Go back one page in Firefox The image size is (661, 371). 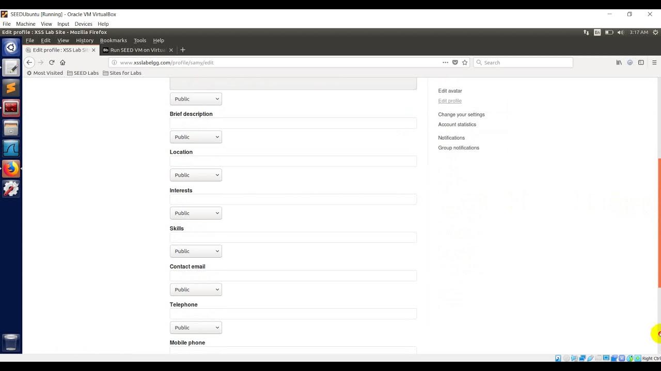click(29, 62)
